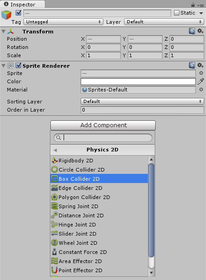The height and width of the screenshot is (280, 206).
Task: Choose the Circle Collider 2D icon
Action: [54, 169]
